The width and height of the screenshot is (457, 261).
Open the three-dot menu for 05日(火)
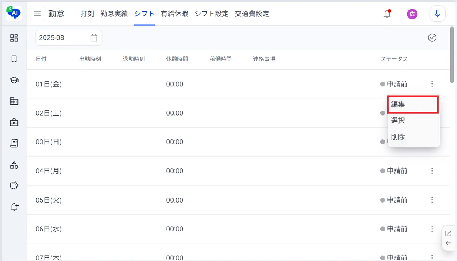click(432, 200)
